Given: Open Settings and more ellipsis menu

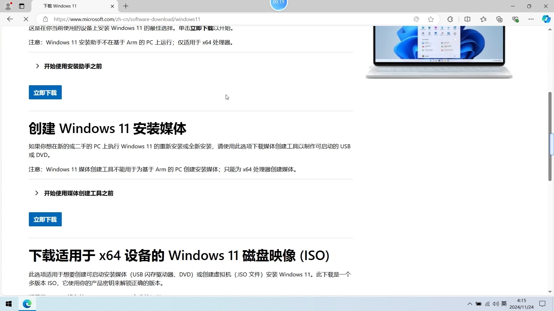Looking at the screenshot, I should 531,19.
